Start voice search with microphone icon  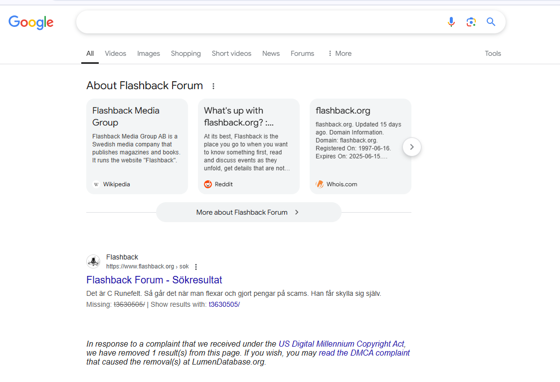[x=451, y=22]
